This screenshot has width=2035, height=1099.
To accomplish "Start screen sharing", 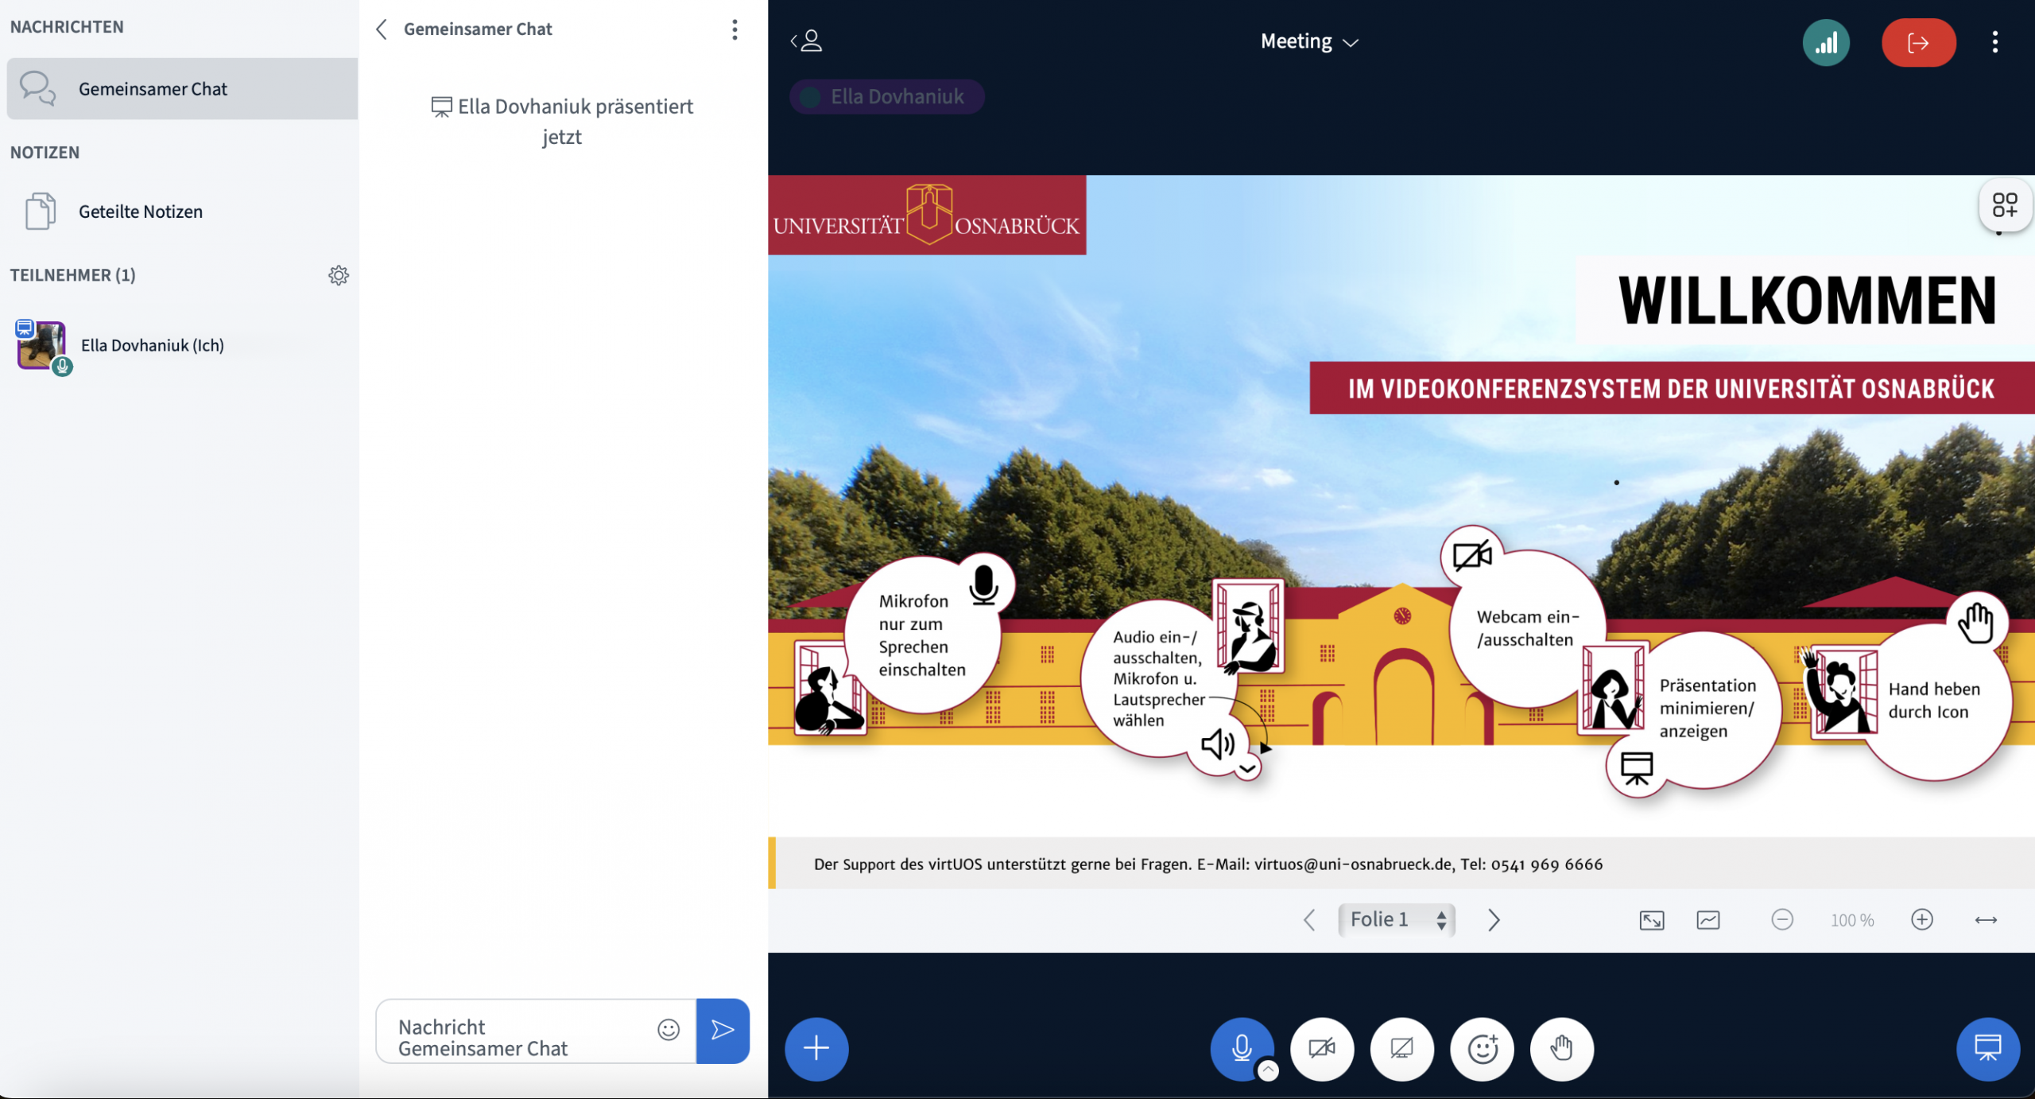I will (x=1402, y=1049).
